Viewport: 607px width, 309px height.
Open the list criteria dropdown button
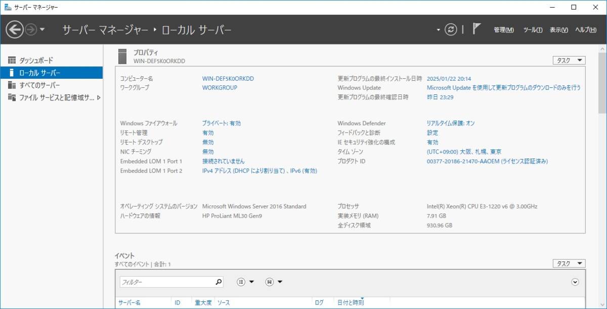[245, 282]
